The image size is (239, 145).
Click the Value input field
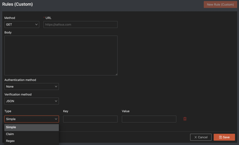coord(149,119)
